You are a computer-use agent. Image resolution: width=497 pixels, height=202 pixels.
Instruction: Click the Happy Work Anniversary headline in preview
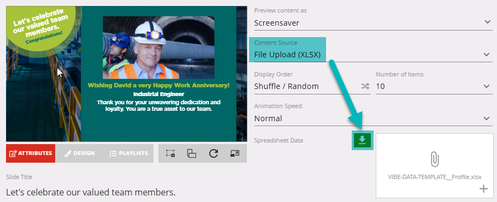(159, 85)
